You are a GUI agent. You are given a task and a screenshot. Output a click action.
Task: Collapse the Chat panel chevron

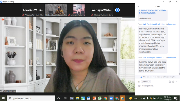tap(138, 6)
